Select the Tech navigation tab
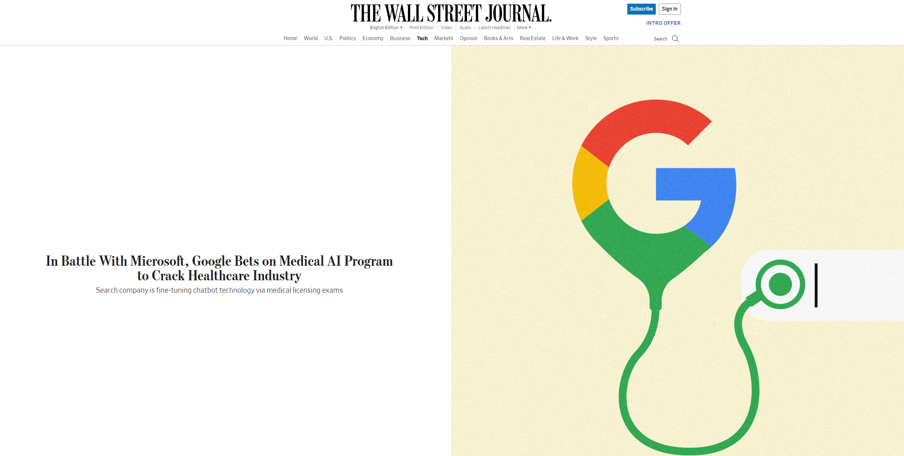Screen dimensions: 904x456 pos(422,38)
